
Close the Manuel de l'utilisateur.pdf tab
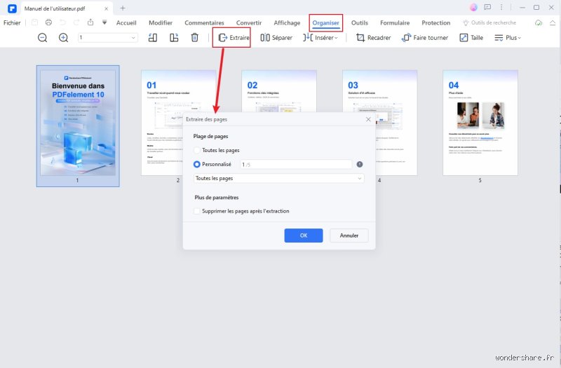click(x=107, y=8)
